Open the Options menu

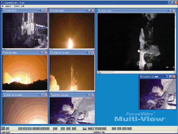[8, 6]
